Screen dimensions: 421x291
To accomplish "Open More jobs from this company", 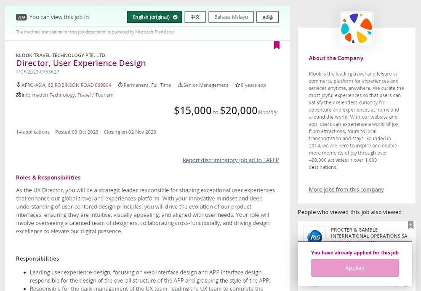I will (x=346, y=190).
